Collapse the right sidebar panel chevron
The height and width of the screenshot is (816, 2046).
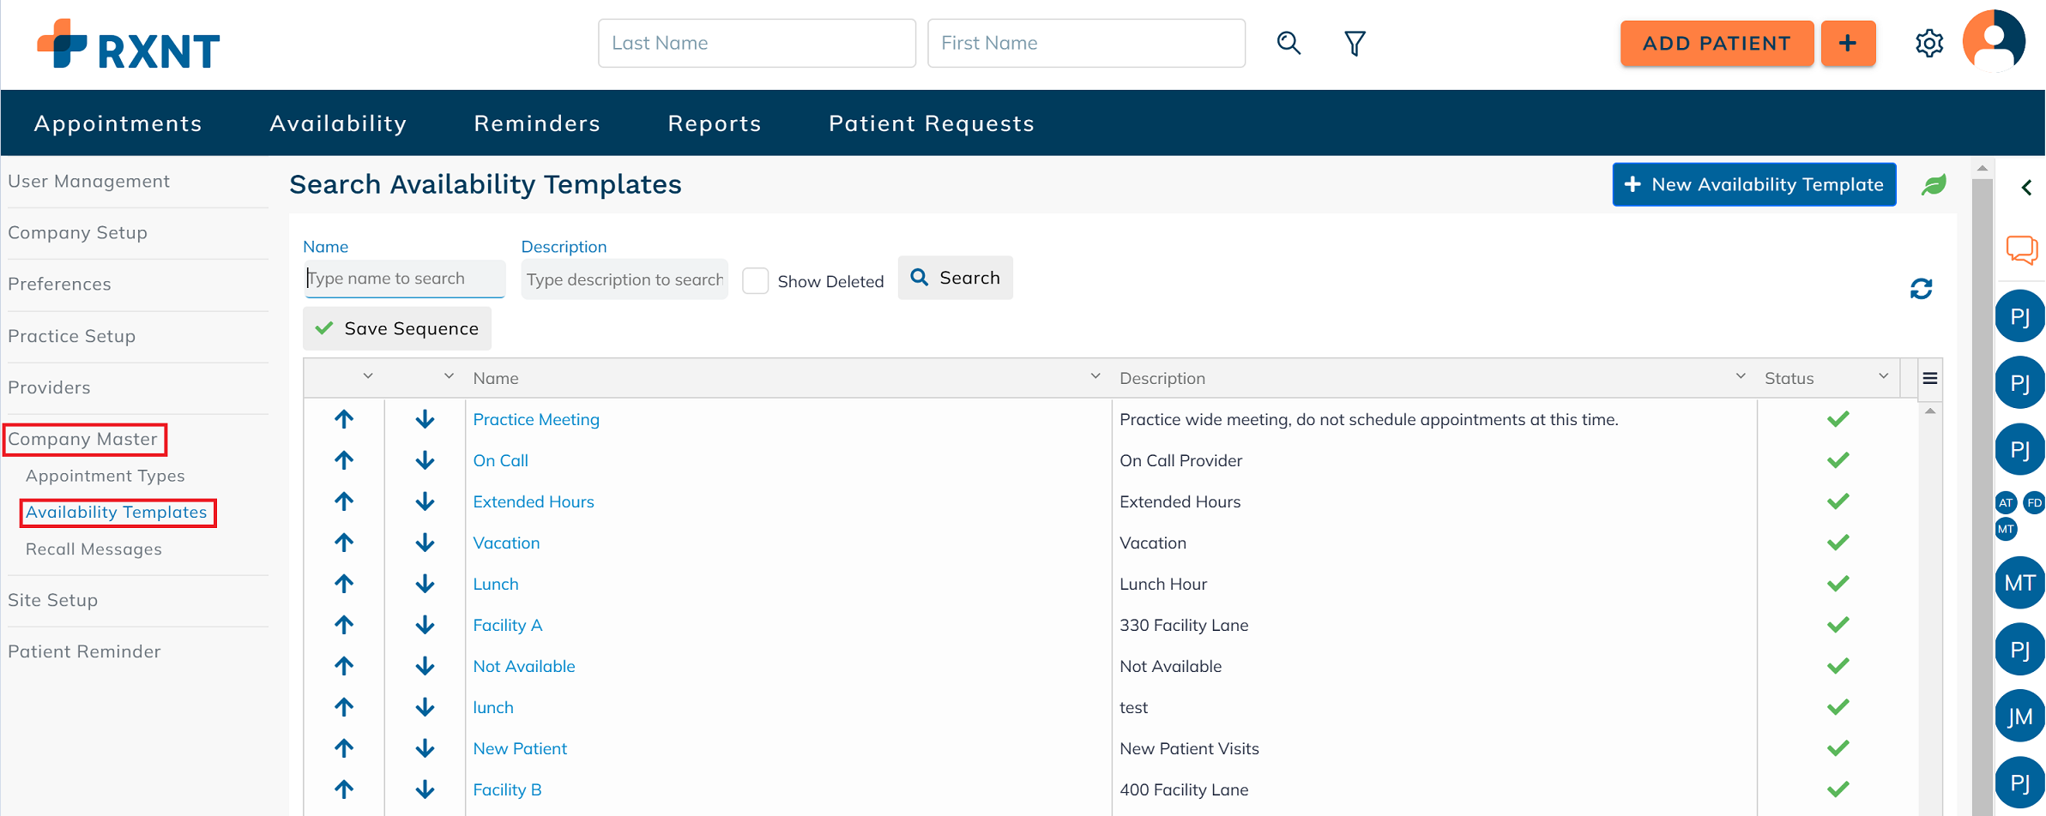(x=2026, y=188)
